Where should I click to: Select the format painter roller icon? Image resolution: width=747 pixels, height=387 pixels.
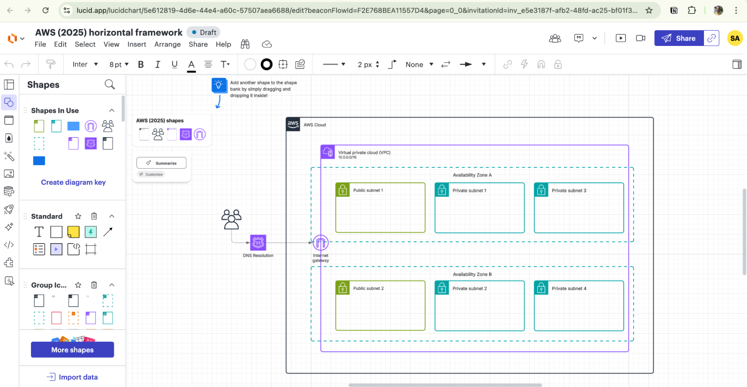click(51, 65)
